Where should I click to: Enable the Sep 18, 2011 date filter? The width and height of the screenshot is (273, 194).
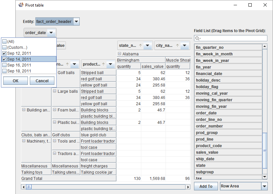click(x=5, y=71)
